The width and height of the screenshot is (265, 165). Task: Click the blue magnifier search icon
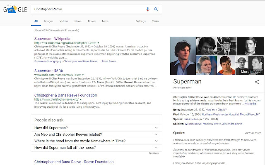pyautogui.click(x=156, y=9)
